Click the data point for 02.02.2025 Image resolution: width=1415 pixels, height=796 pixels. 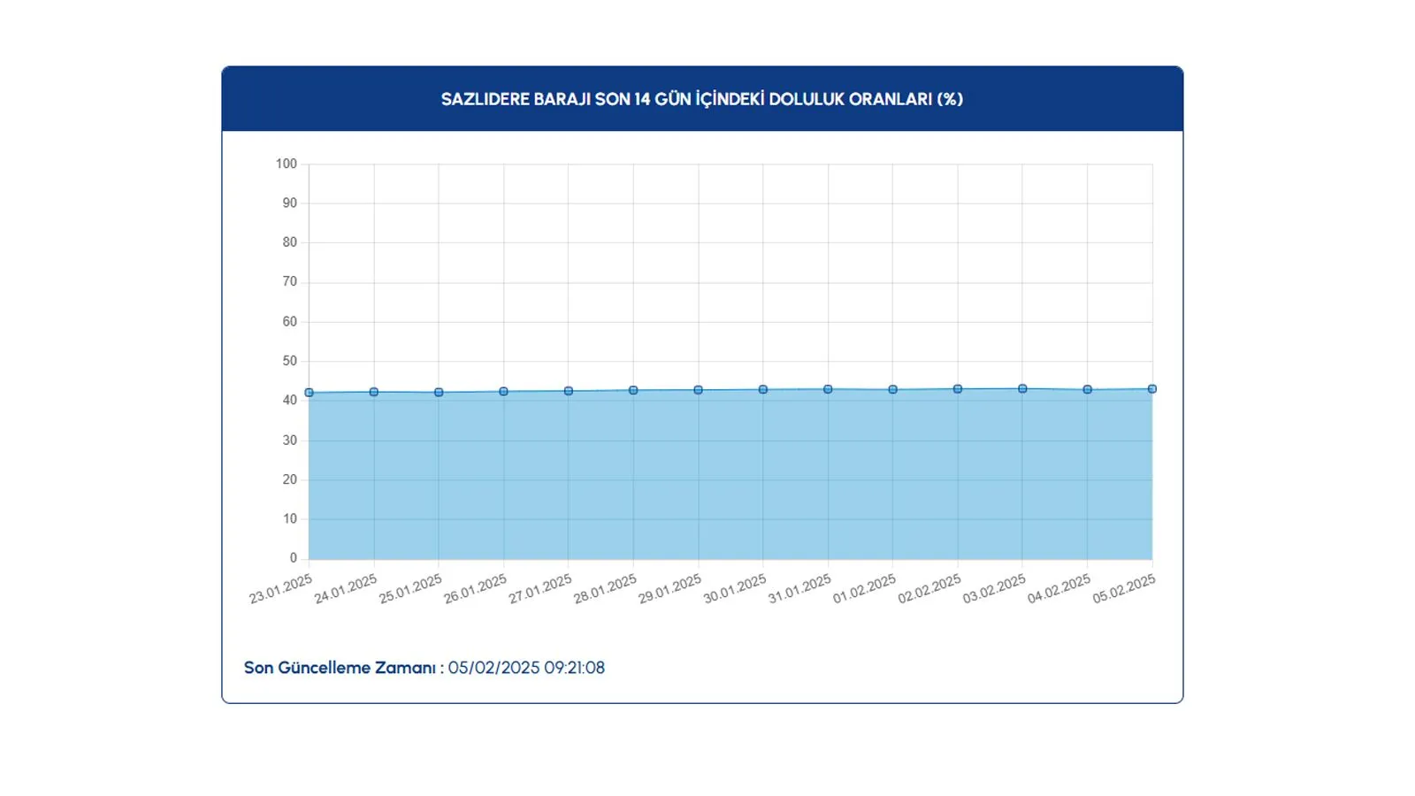click(x=958, y=389)
